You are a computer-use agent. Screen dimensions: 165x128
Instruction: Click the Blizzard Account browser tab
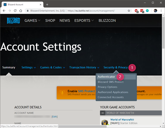click(22, 5)
